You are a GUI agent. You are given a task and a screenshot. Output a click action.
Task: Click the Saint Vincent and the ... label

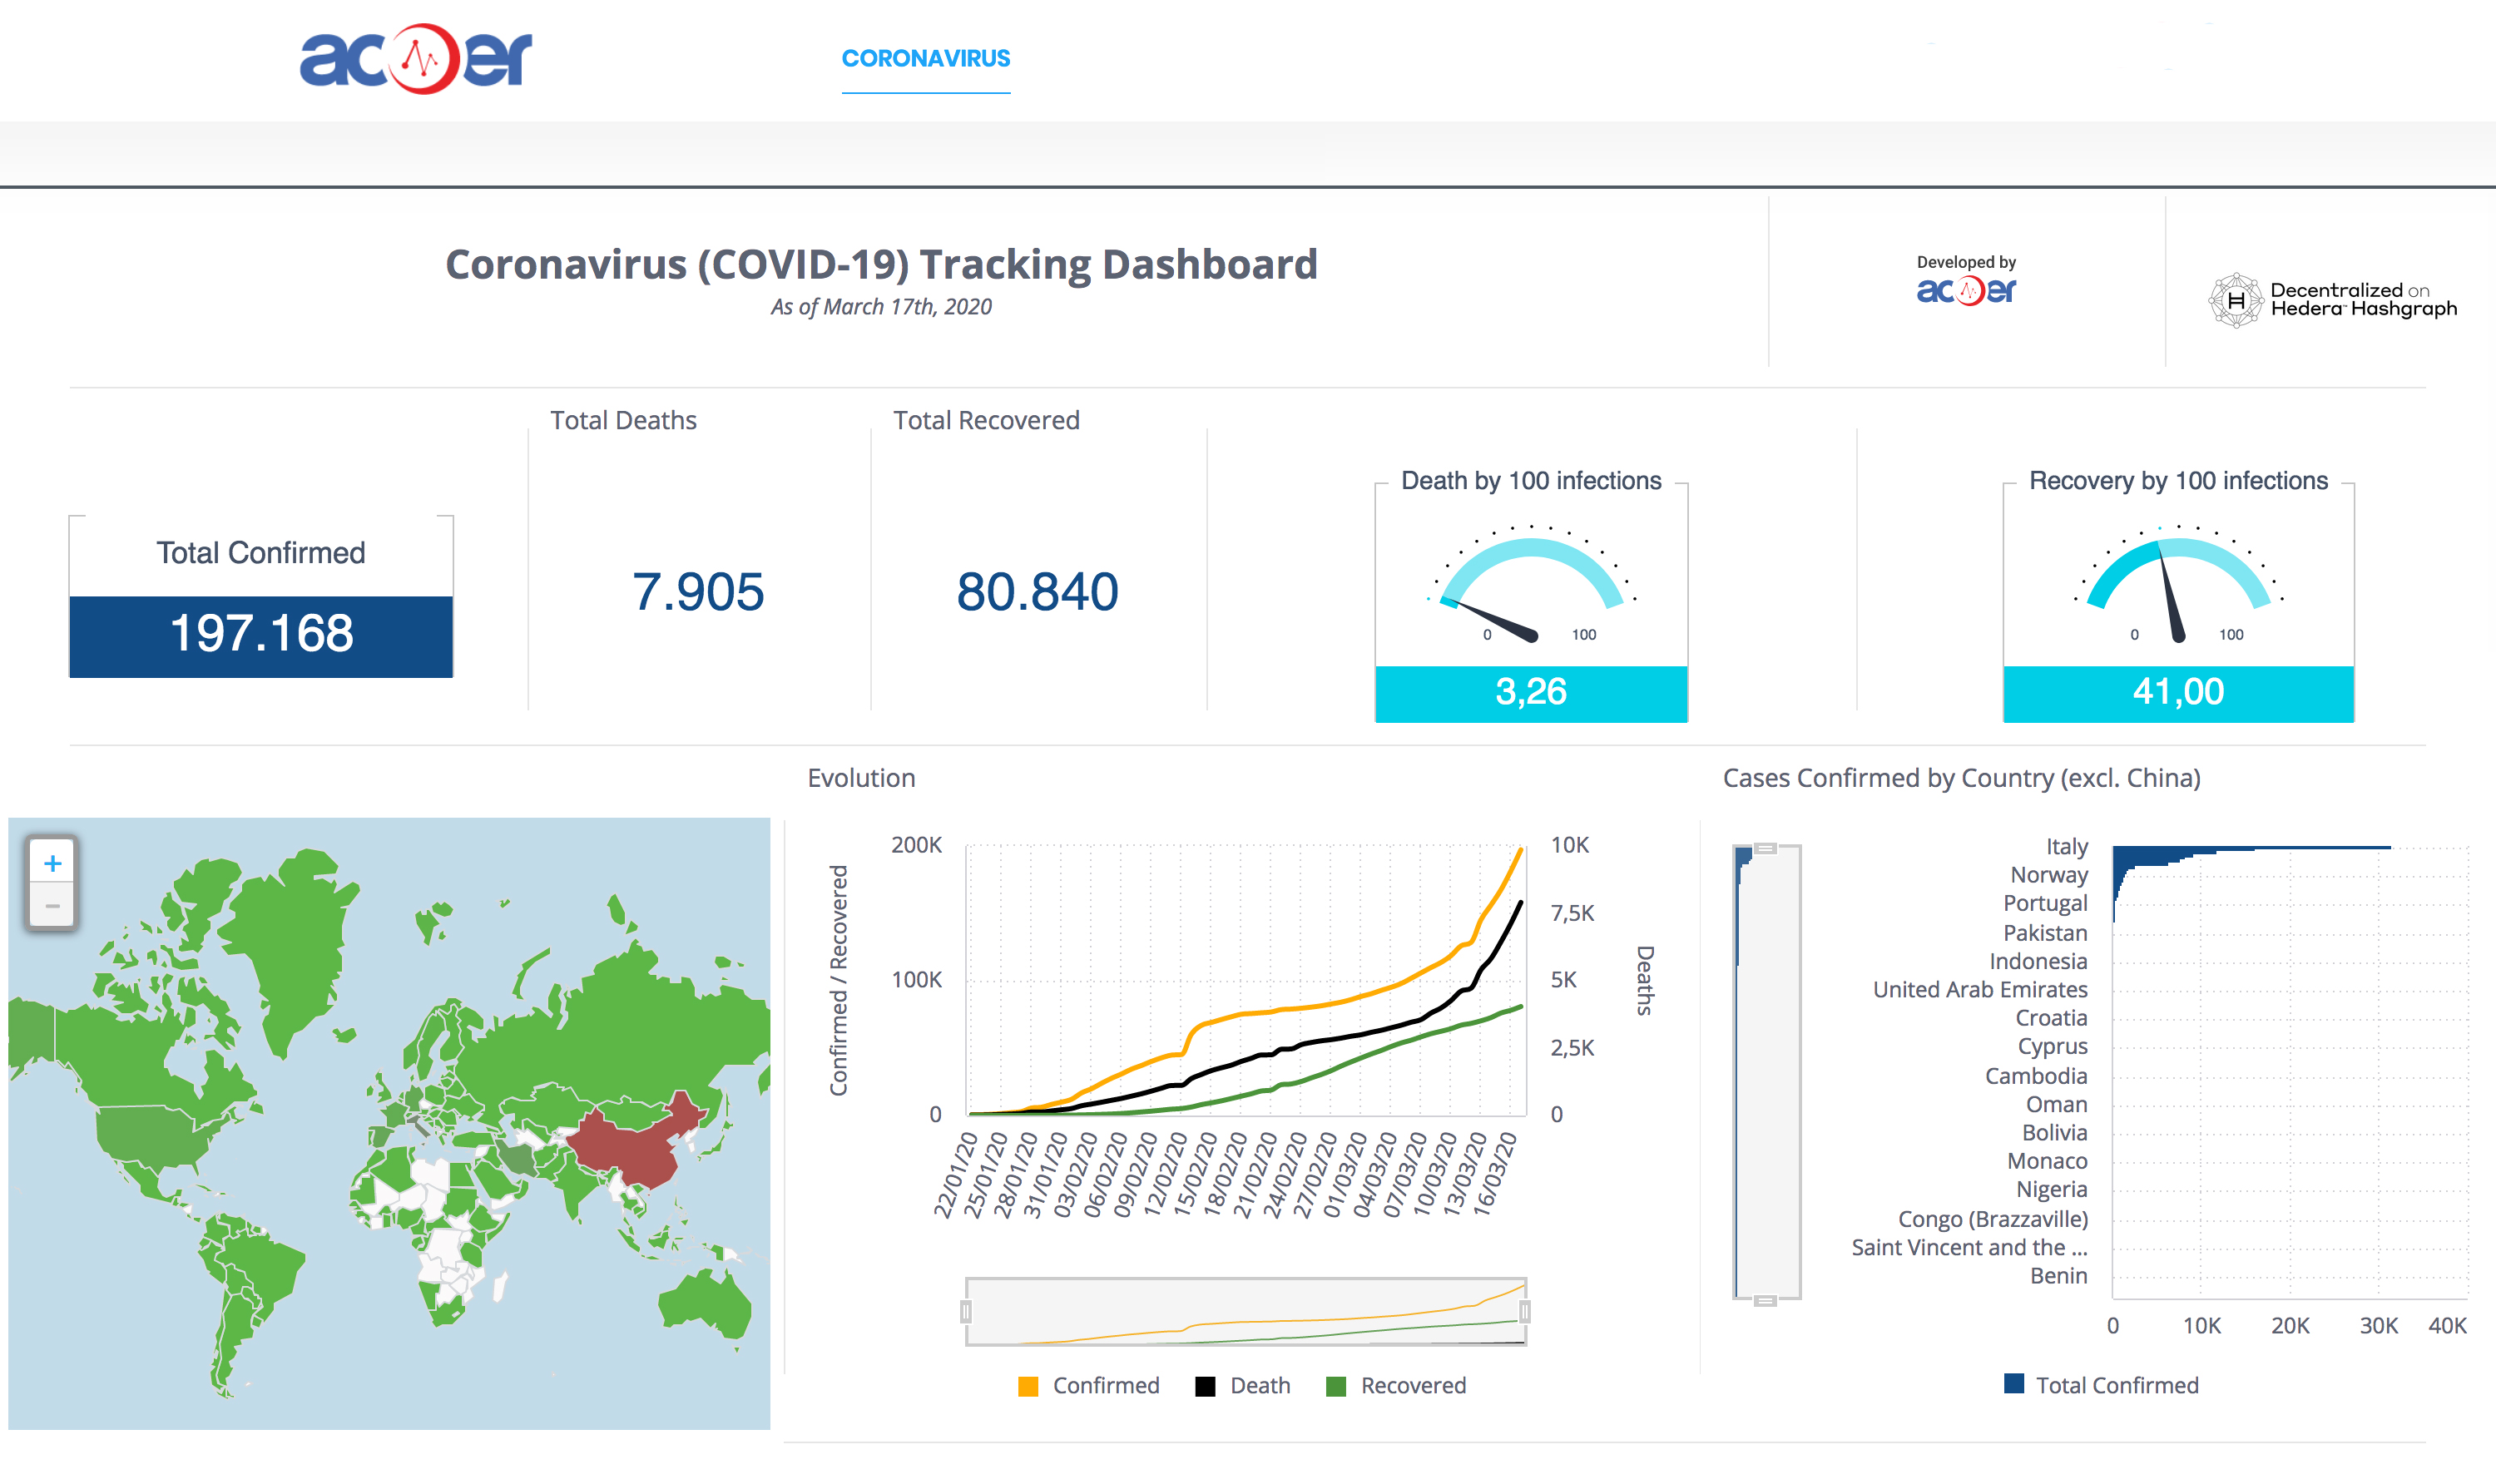tap(1969, 1247)
